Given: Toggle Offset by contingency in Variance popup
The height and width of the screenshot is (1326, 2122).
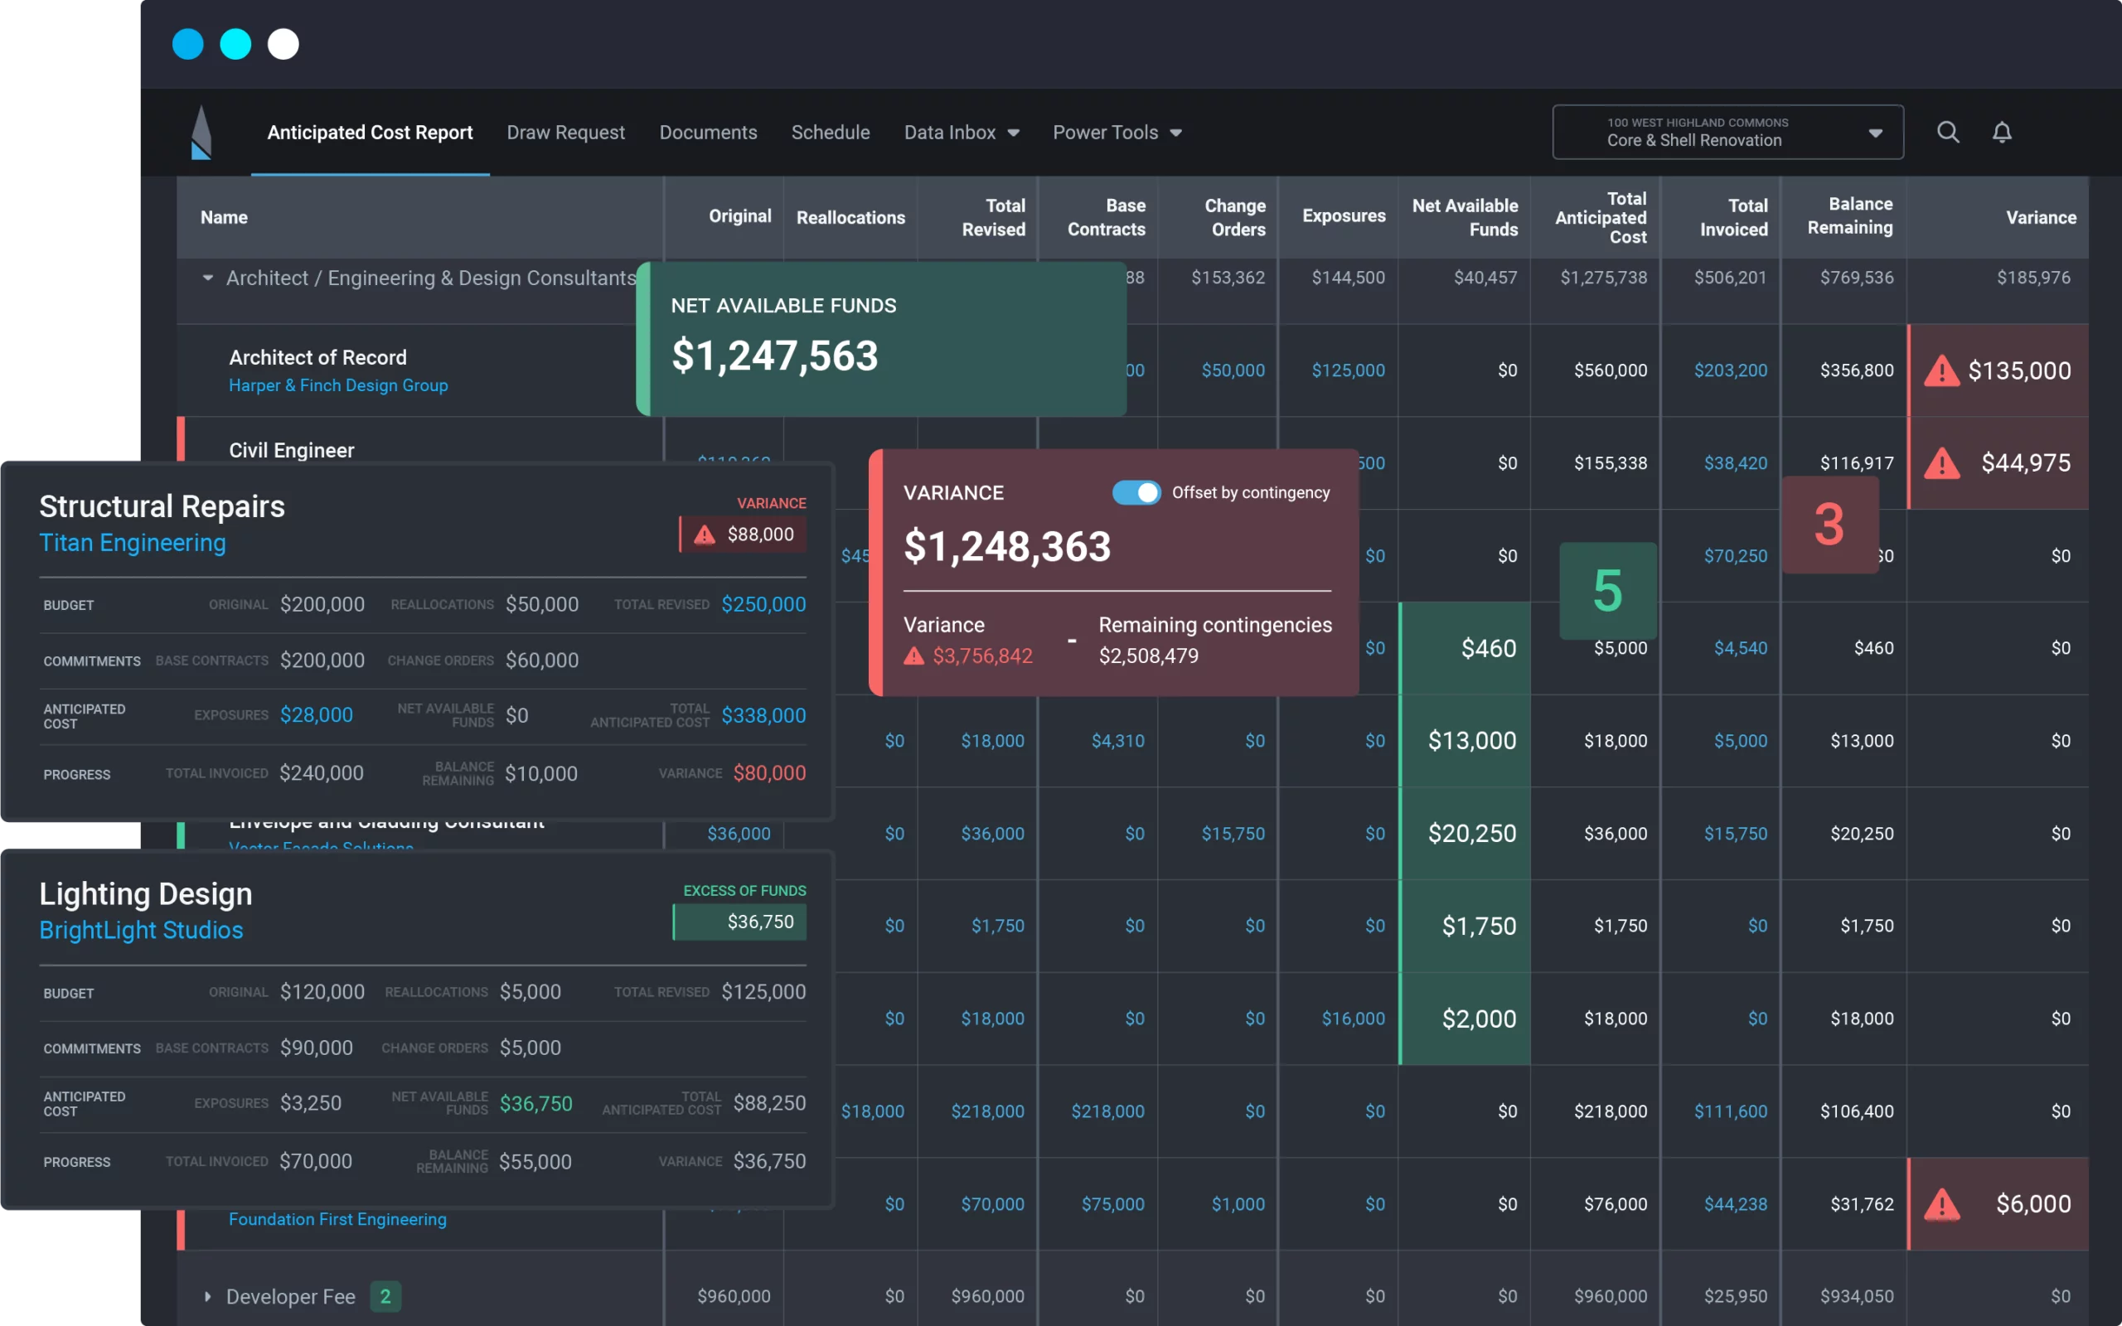Looking at the screenshot, I should (1136, 493).
